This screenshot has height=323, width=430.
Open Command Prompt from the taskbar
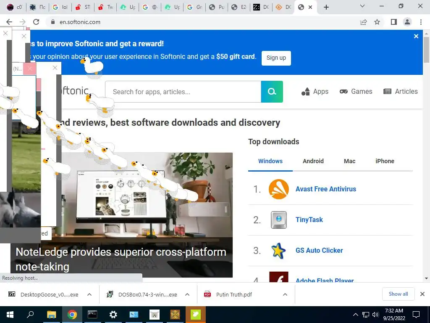pos(92,315)
